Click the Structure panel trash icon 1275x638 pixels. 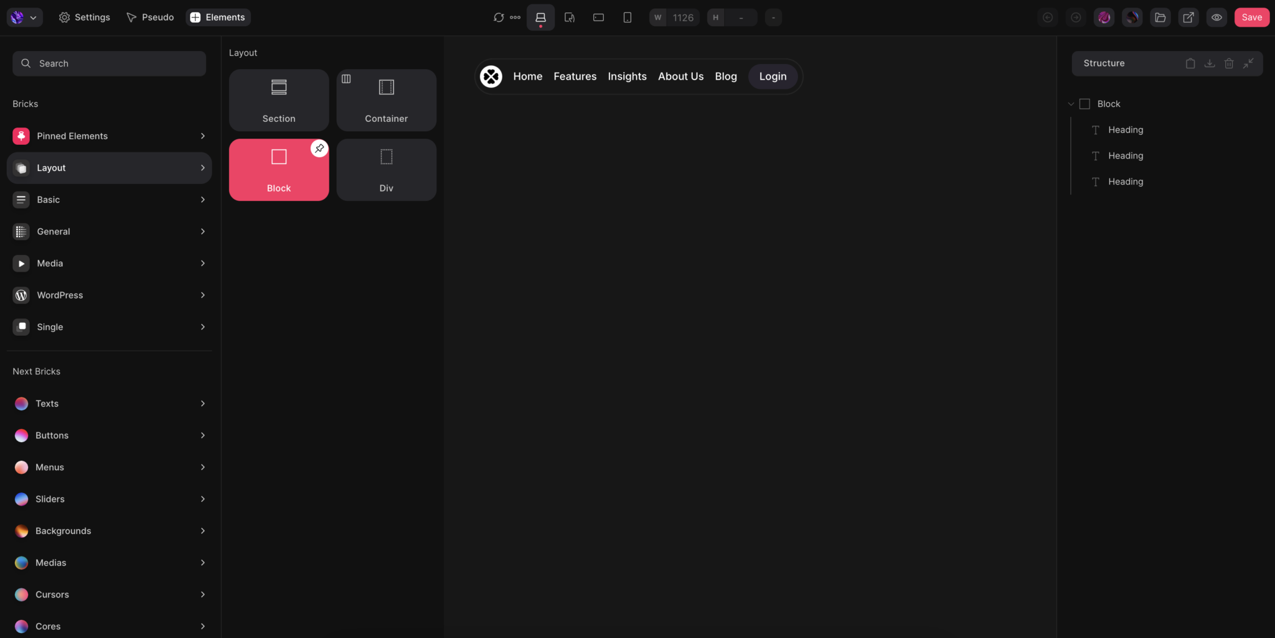click(x=1229, y=63)
